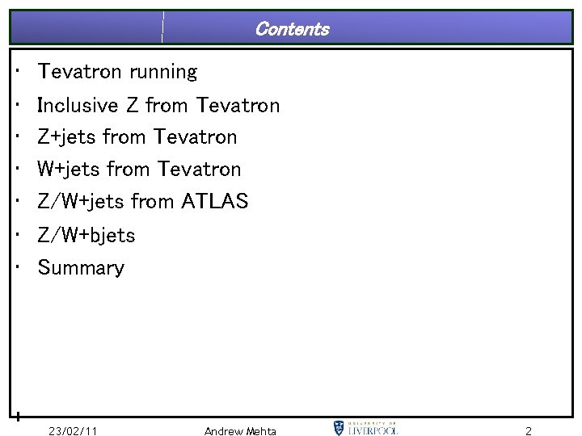
Task: Click the 'W+jets from Tevatron' item
Action: click(x=139, y=169)
